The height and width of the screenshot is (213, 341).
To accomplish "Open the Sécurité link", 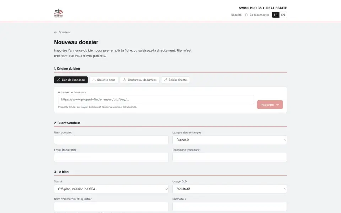I will pos(236,15).
